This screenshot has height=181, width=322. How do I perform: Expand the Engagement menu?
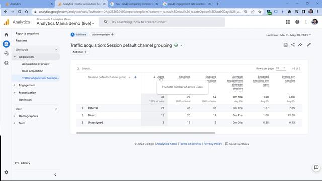[x=15, y=85]
